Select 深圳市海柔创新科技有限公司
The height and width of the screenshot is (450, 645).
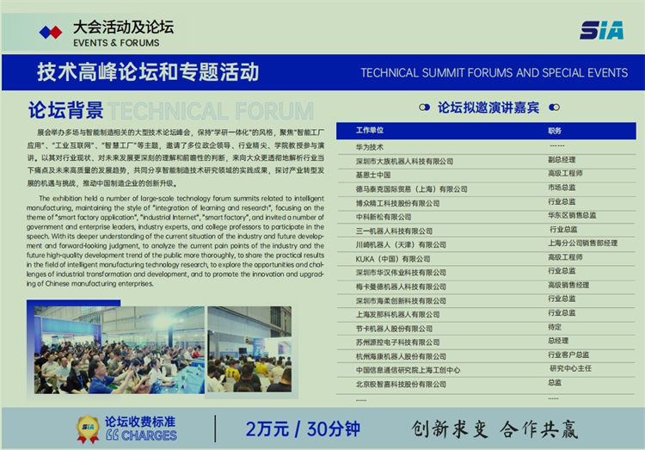401,301
